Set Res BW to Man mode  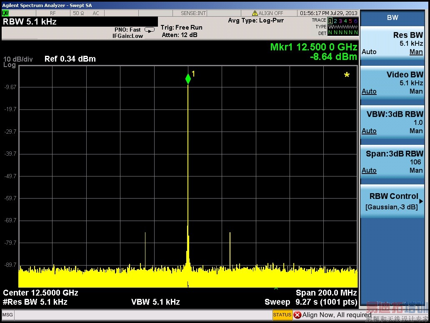coord(416,52)
